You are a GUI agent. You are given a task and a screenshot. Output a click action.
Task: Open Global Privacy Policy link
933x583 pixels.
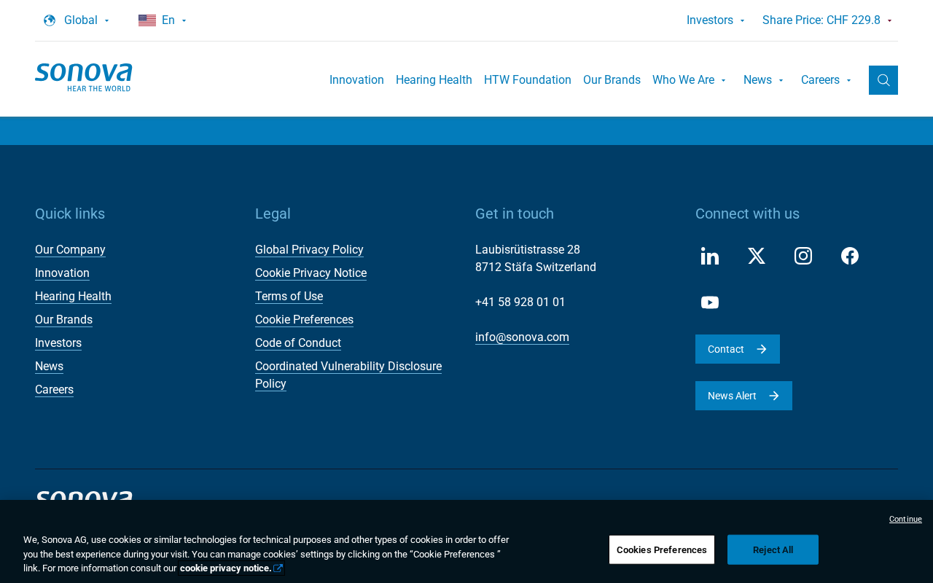coord(309,250)
